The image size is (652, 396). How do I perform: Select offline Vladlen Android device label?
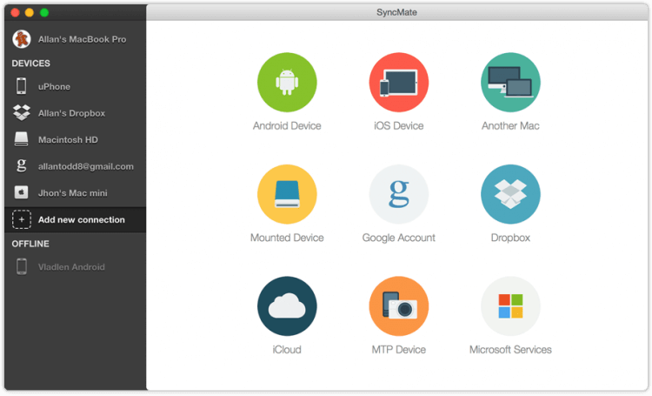click(71, 267)
